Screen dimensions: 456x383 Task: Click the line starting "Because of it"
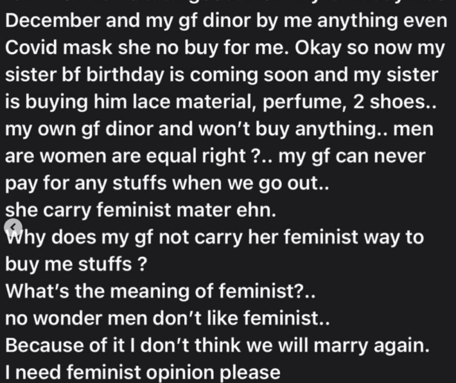click(216, 345)
